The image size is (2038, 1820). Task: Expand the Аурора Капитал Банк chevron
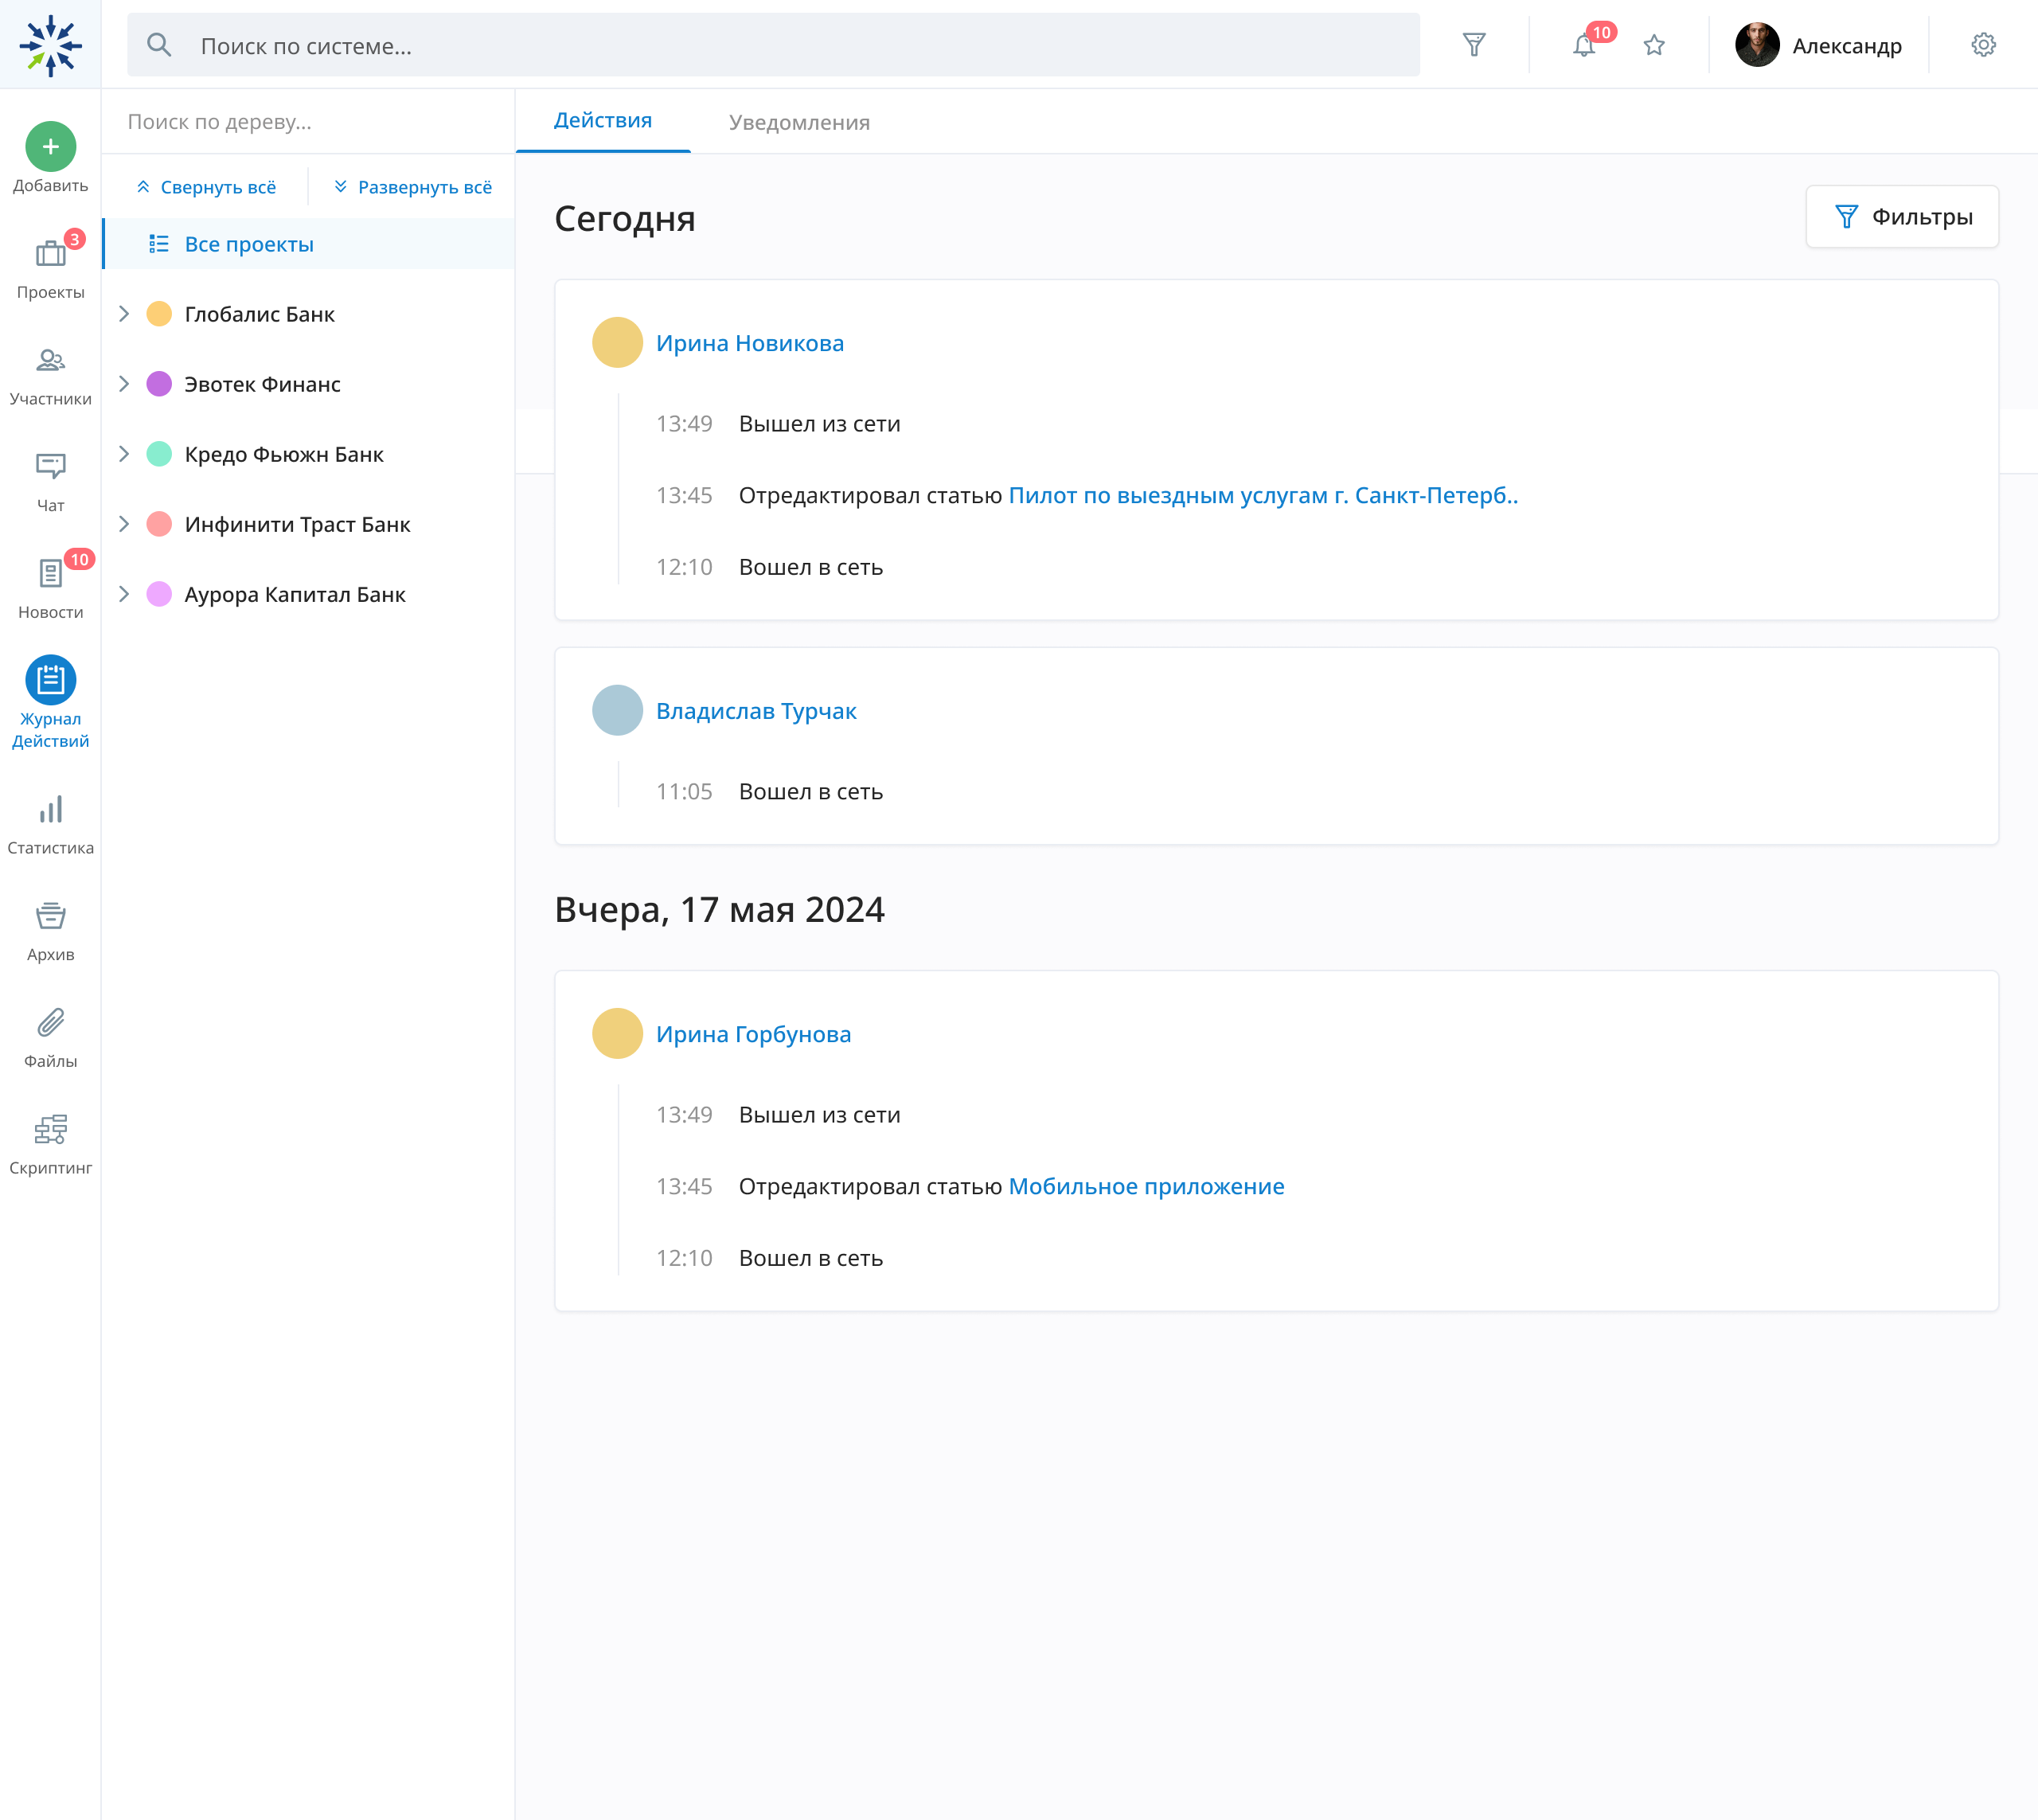pyautogui.click(x=124, y=594)
